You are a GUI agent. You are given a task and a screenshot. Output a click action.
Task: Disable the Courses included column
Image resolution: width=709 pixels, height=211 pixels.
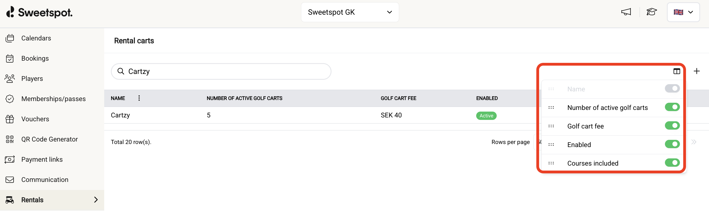click(x=672, y=163)
